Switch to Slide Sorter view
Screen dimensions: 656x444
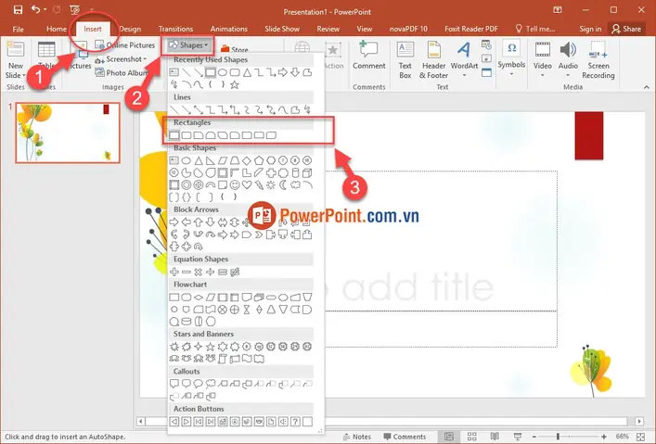pyautogui.click(x=472, y=437)
